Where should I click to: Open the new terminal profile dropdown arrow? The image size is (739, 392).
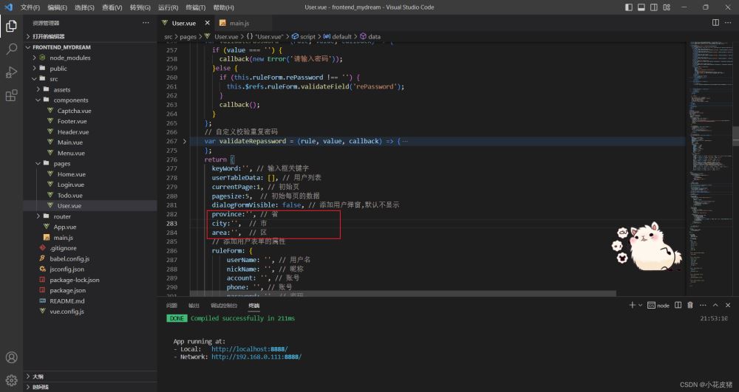tap(640, 305)
